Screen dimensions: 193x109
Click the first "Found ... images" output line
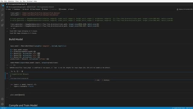coord(24,31)
